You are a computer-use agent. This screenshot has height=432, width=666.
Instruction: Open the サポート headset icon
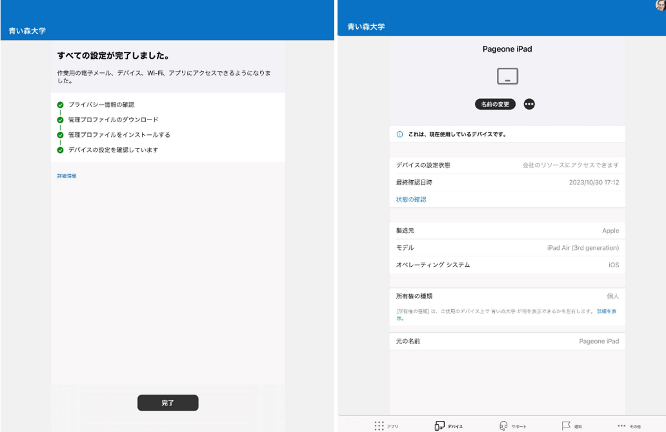503,426
